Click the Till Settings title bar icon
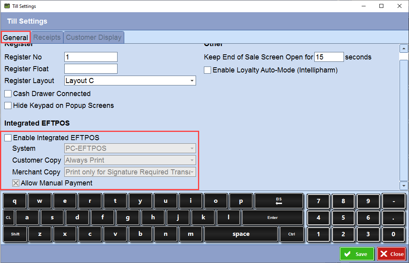This screenshot has width=409, height=263. [6, 6]
